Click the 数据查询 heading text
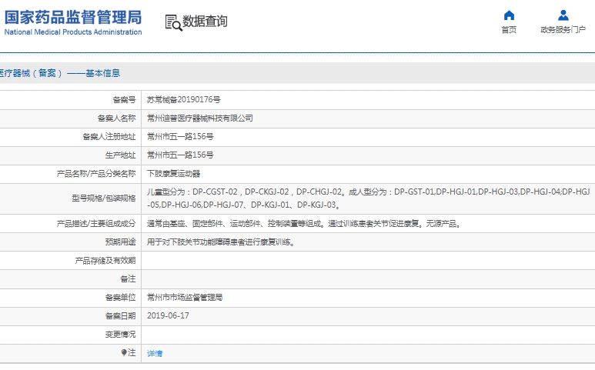The image size is (595, 370). click(205, 22)
